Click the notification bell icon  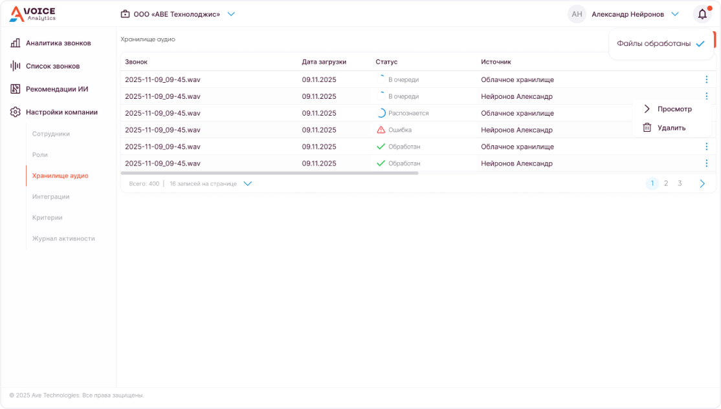point(702,14)
